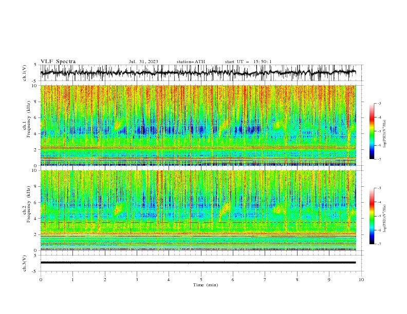Click the ch.2 colorbar "log(PSD)(V²/Hz)" label
407x314 pixels.
click(x=385, y=218)
